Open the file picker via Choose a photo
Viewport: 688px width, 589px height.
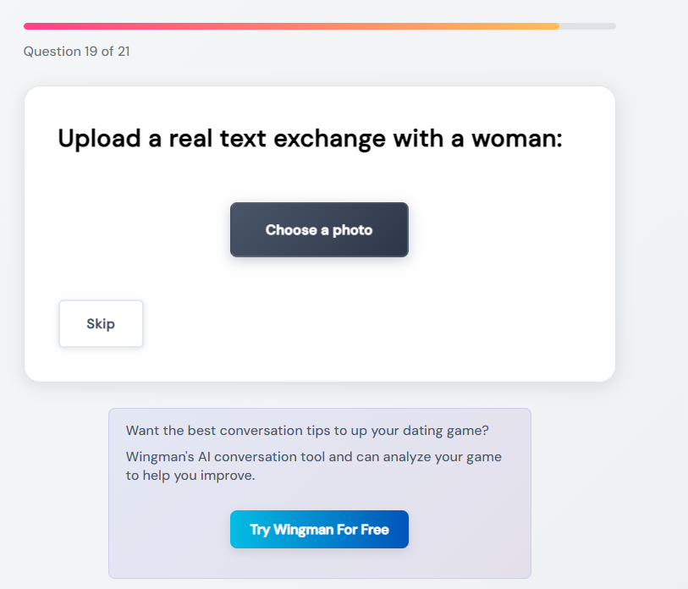pos(319,229)
